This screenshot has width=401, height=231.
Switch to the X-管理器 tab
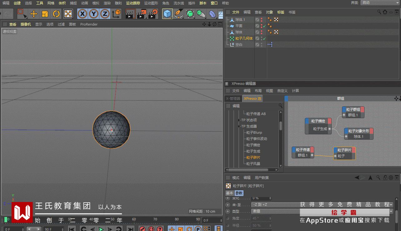pos(233,99)
